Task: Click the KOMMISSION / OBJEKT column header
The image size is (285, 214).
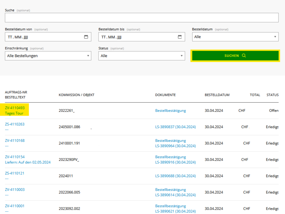Action: (77, 95)
